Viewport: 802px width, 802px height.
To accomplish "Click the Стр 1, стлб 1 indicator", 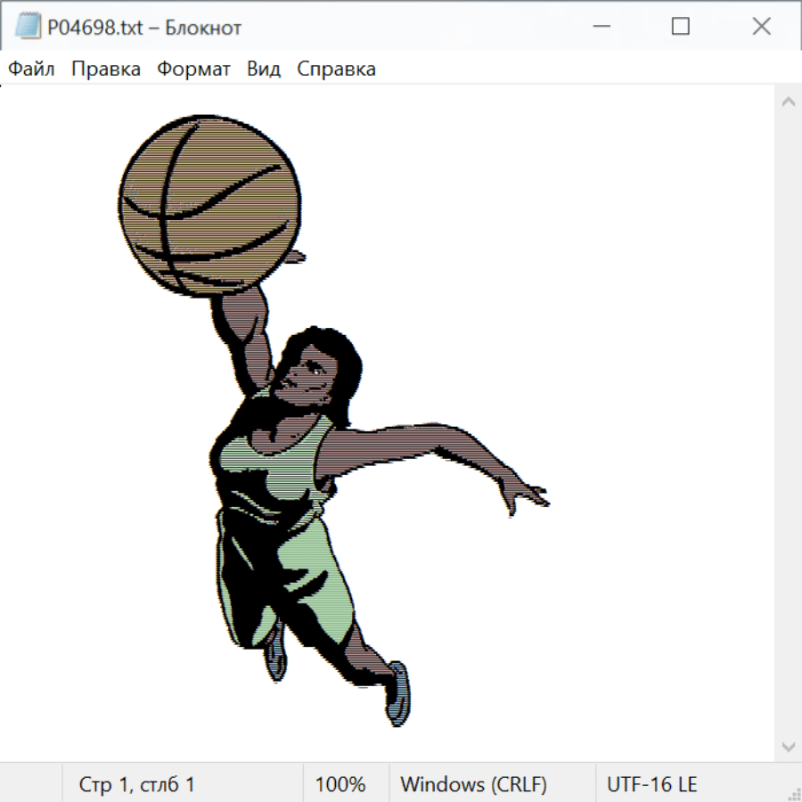I will [x=137, y=784].
